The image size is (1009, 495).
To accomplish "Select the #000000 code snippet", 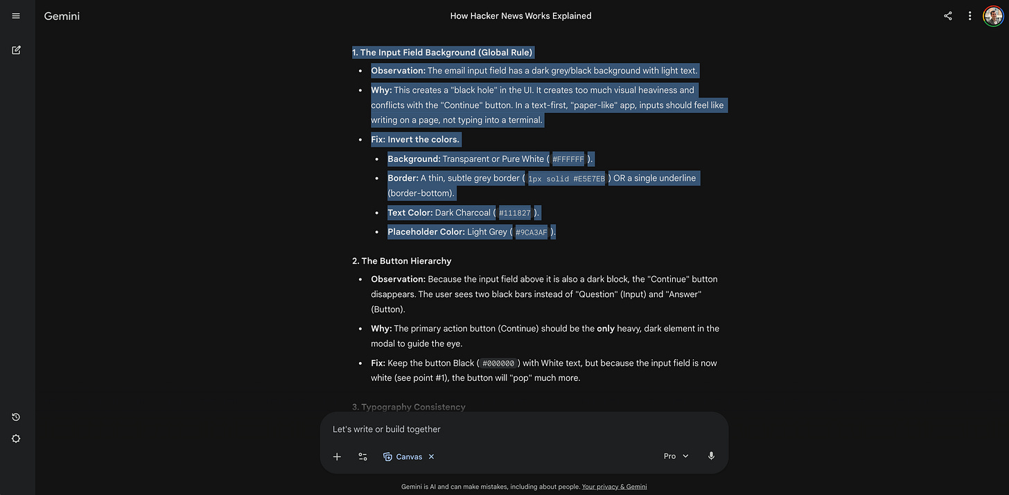I will point(498,363).
